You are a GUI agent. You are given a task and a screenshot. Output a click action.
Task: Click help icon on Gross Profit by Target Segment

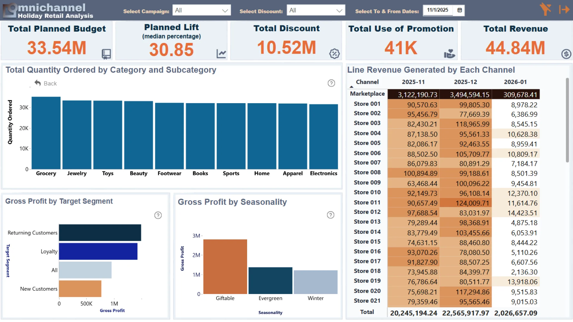point(158,215)
